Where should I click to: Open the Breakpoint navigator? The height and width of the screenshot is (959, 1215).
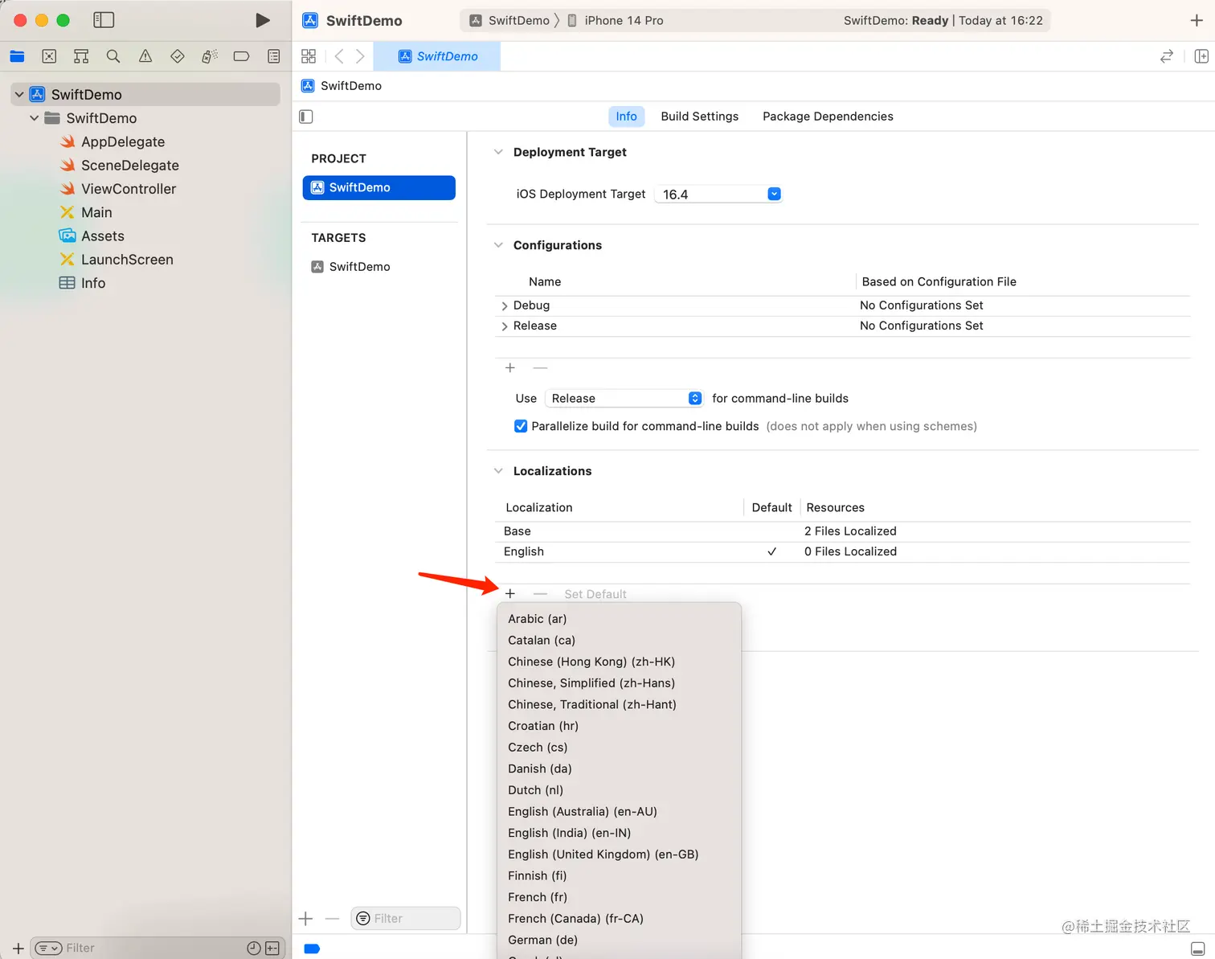tap(241, 56)
